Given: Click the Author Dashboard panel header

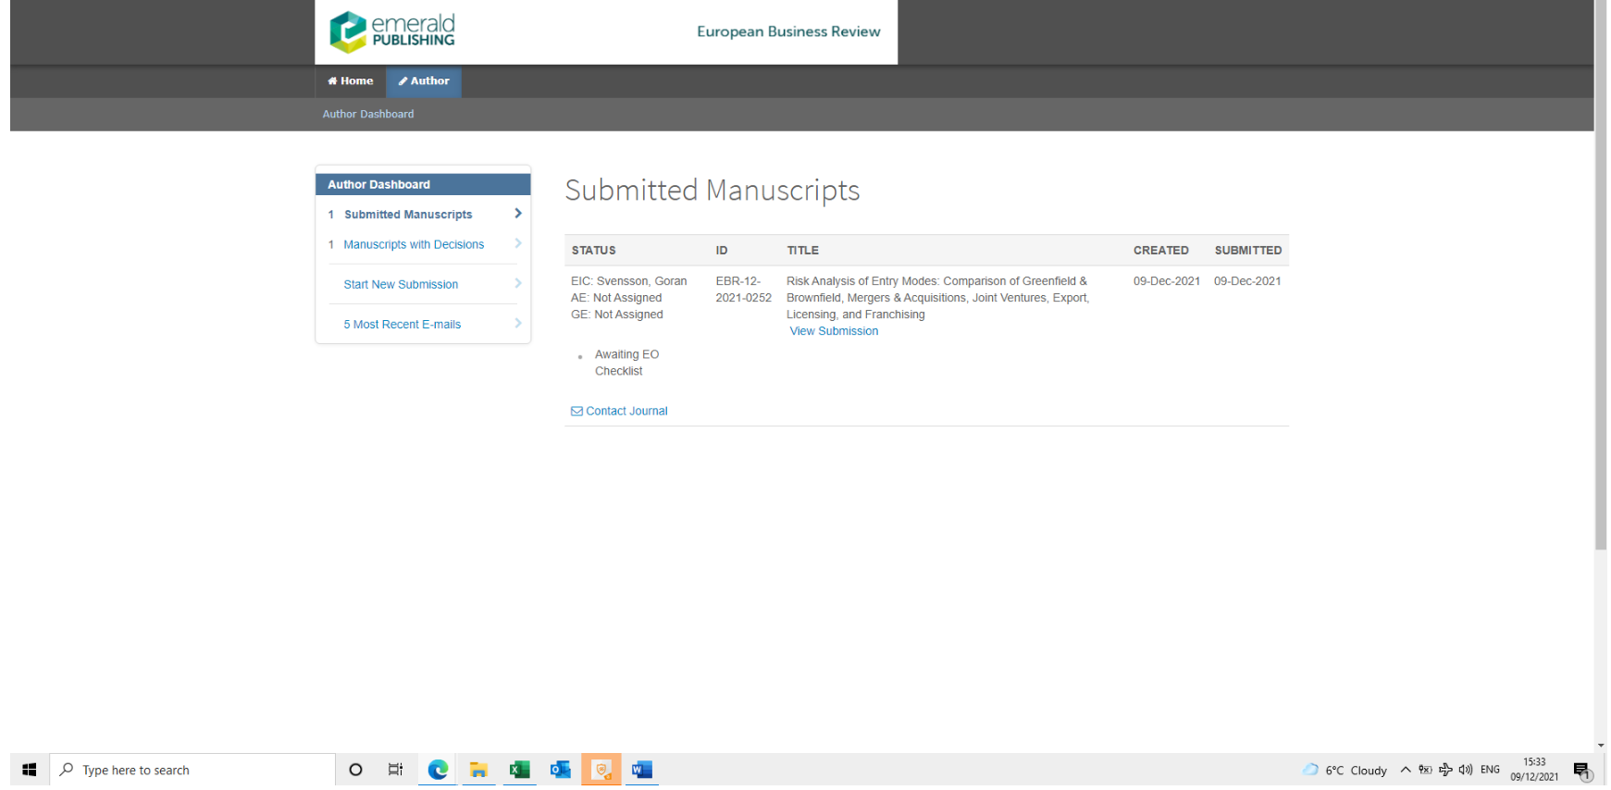Looking at the screenshot, I should [x=423, y=185].
